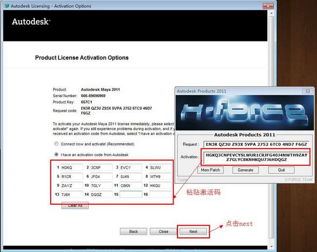The width and height of the screenshot is (317, 252).
Task: Click activation field 14 containing DQGZ
Action: click(101, 194)
